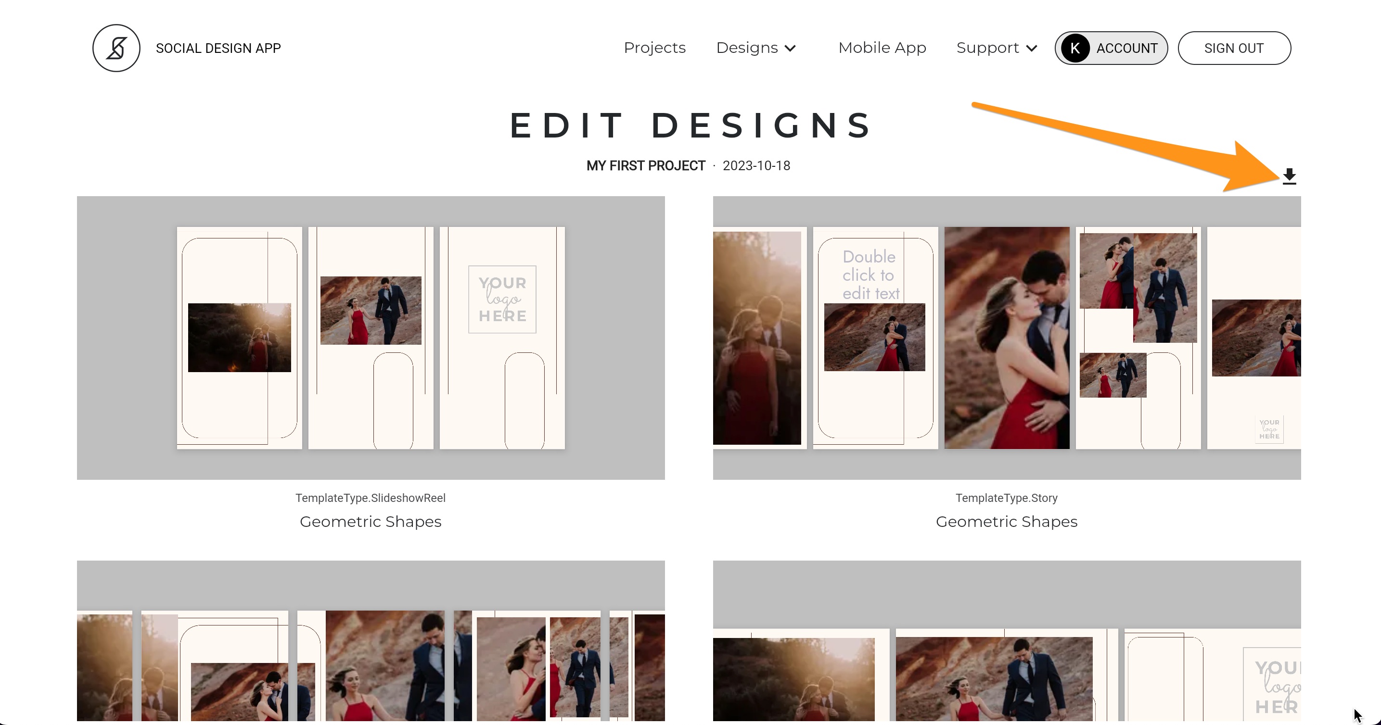This screenshot has width=1381, height=725.
Task: Click the Geometric Shapes title under SlideshowReel
Action: [371, 522]
